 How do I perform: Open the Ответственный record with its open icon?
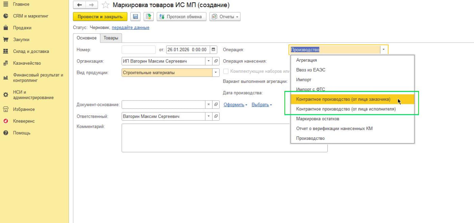point(216,116)
